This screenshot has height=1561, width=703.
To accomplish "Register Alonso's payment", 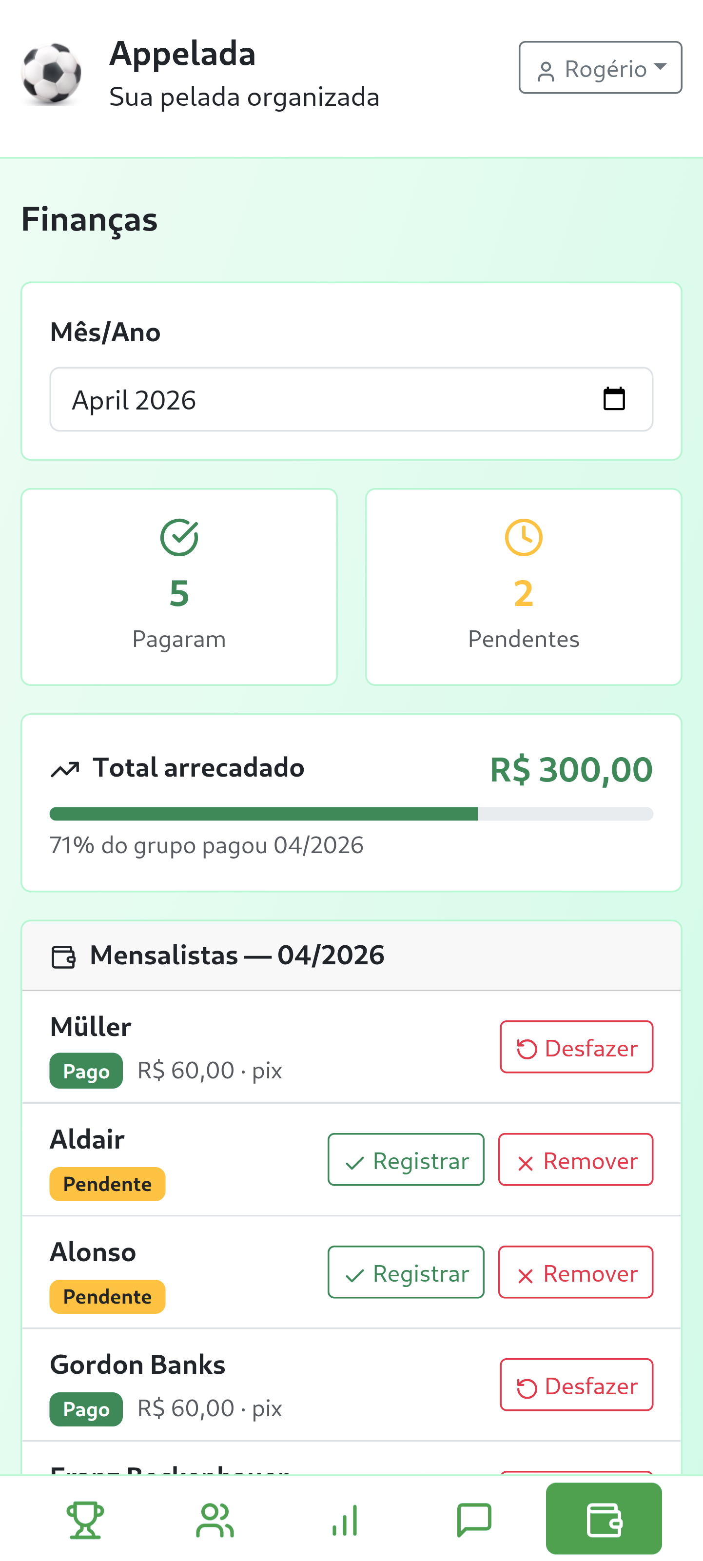I will (x=406, y=1272).
